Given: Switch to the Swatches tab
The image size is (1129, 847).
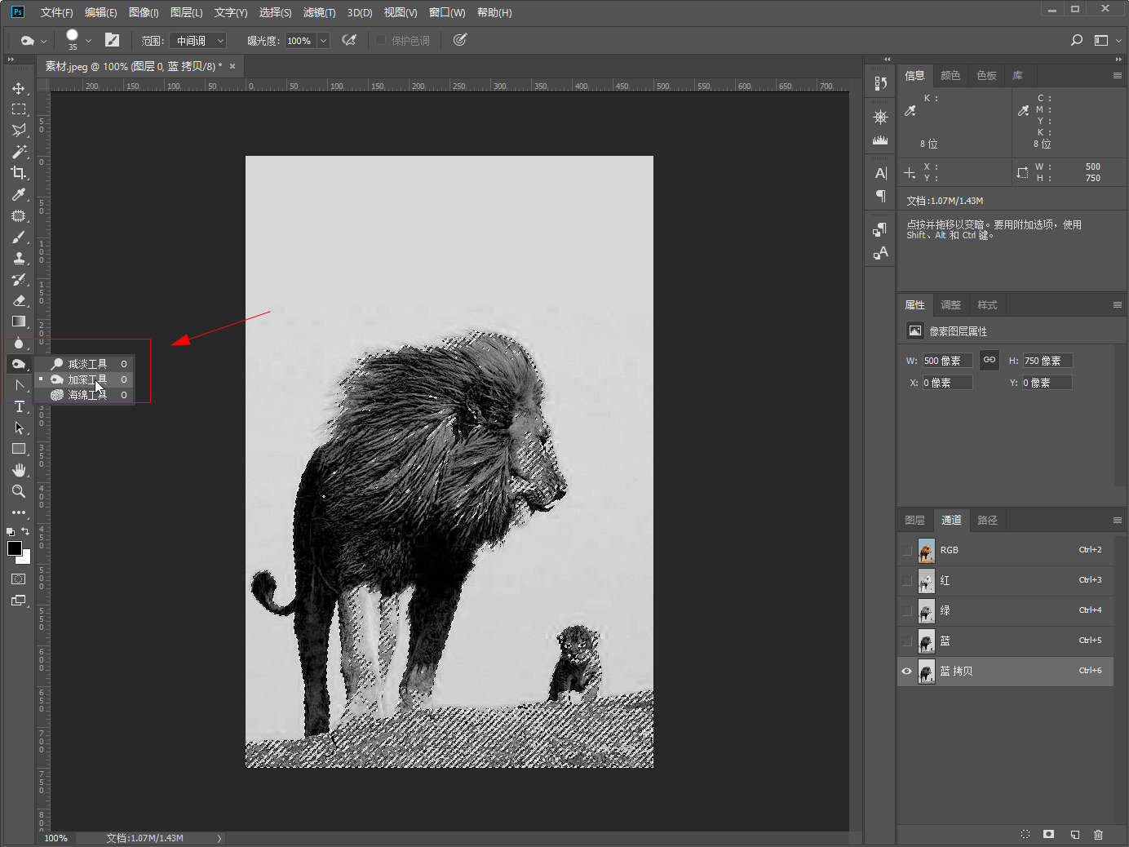Looking at the screenshot, I should (x=986, y=75).
